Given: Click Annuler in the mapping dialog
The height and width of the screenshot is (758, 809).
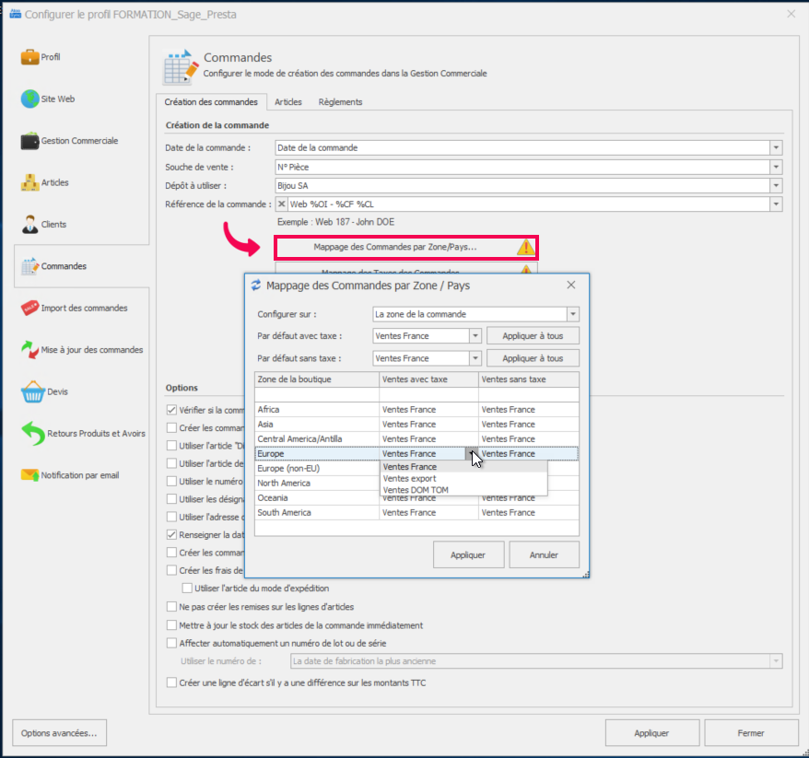Looking at the screenshot, I should (544, 555).
